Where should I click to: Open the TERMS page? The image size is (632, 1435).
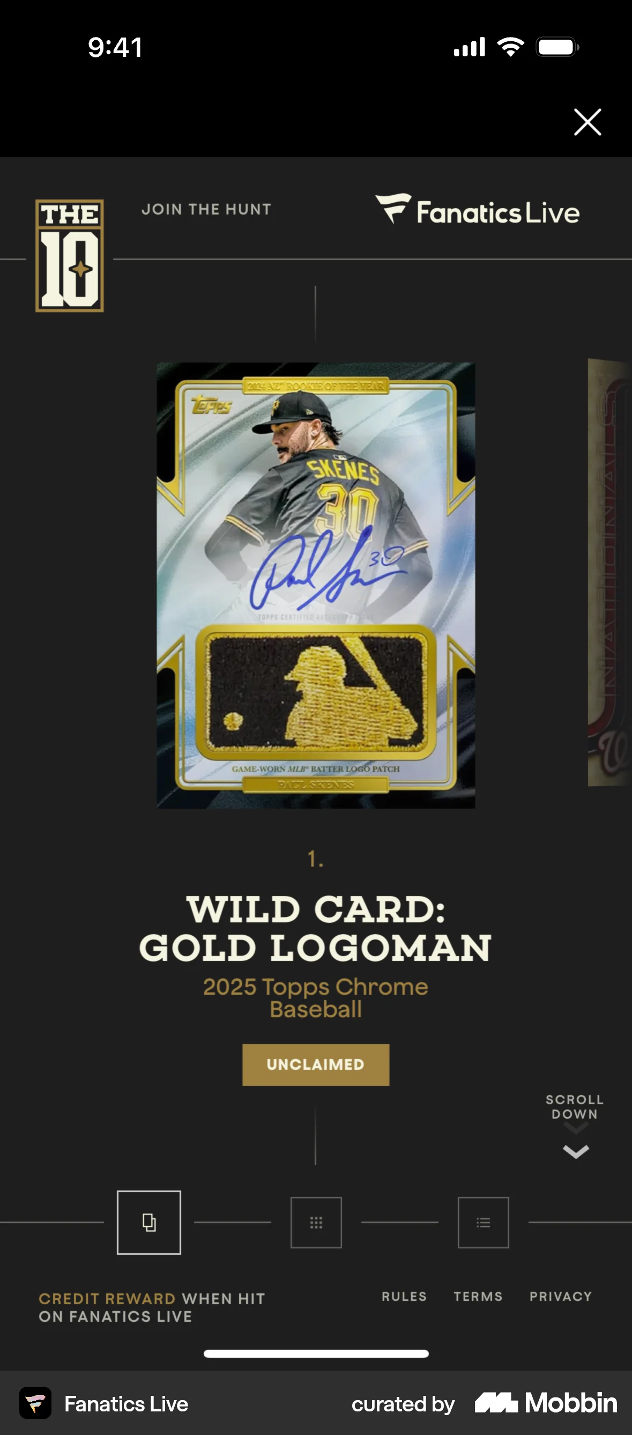[478, 1296]
